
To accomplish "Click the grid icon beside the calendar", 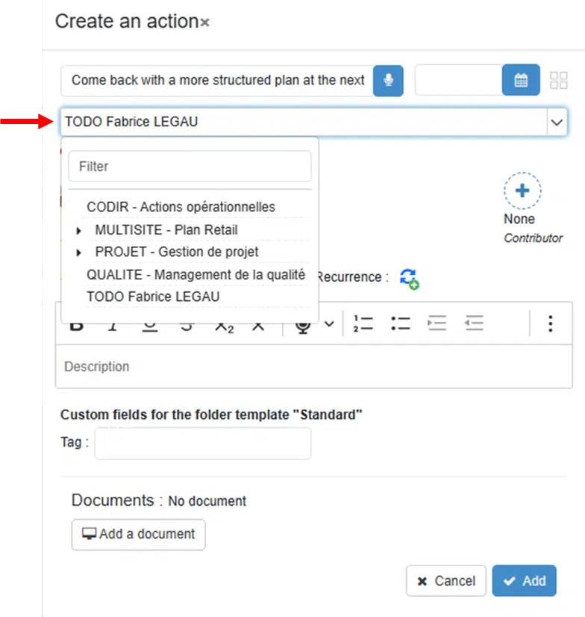I will (558, 81).
